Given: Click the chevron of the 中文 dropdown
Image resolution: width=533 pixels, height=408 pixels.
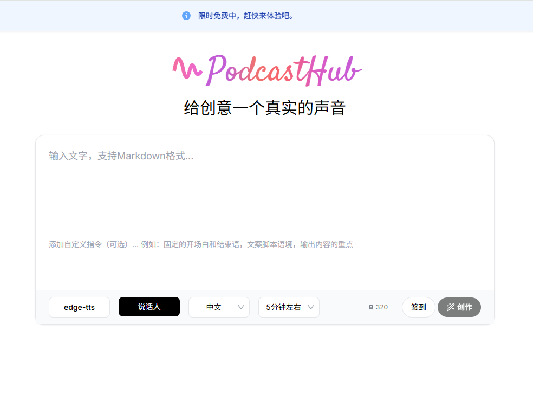Looking at the screenshot, I should pyautogui.click(x=241, y=307).
